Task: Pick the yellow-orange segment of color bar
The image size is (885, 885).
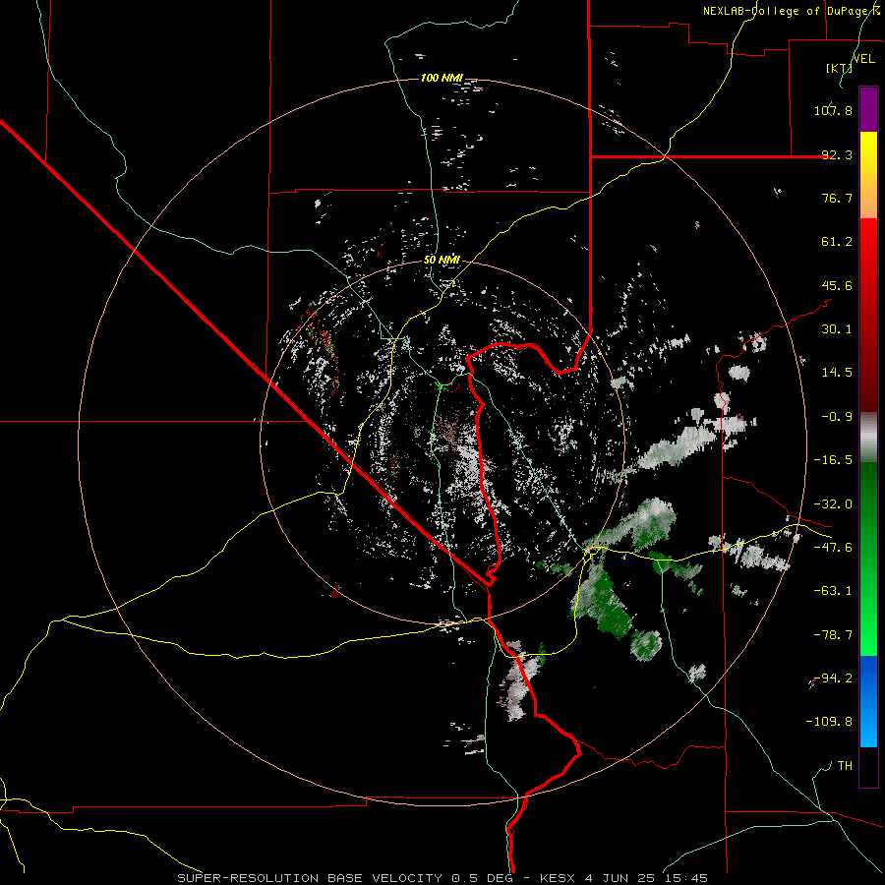Action: point(868,175)
